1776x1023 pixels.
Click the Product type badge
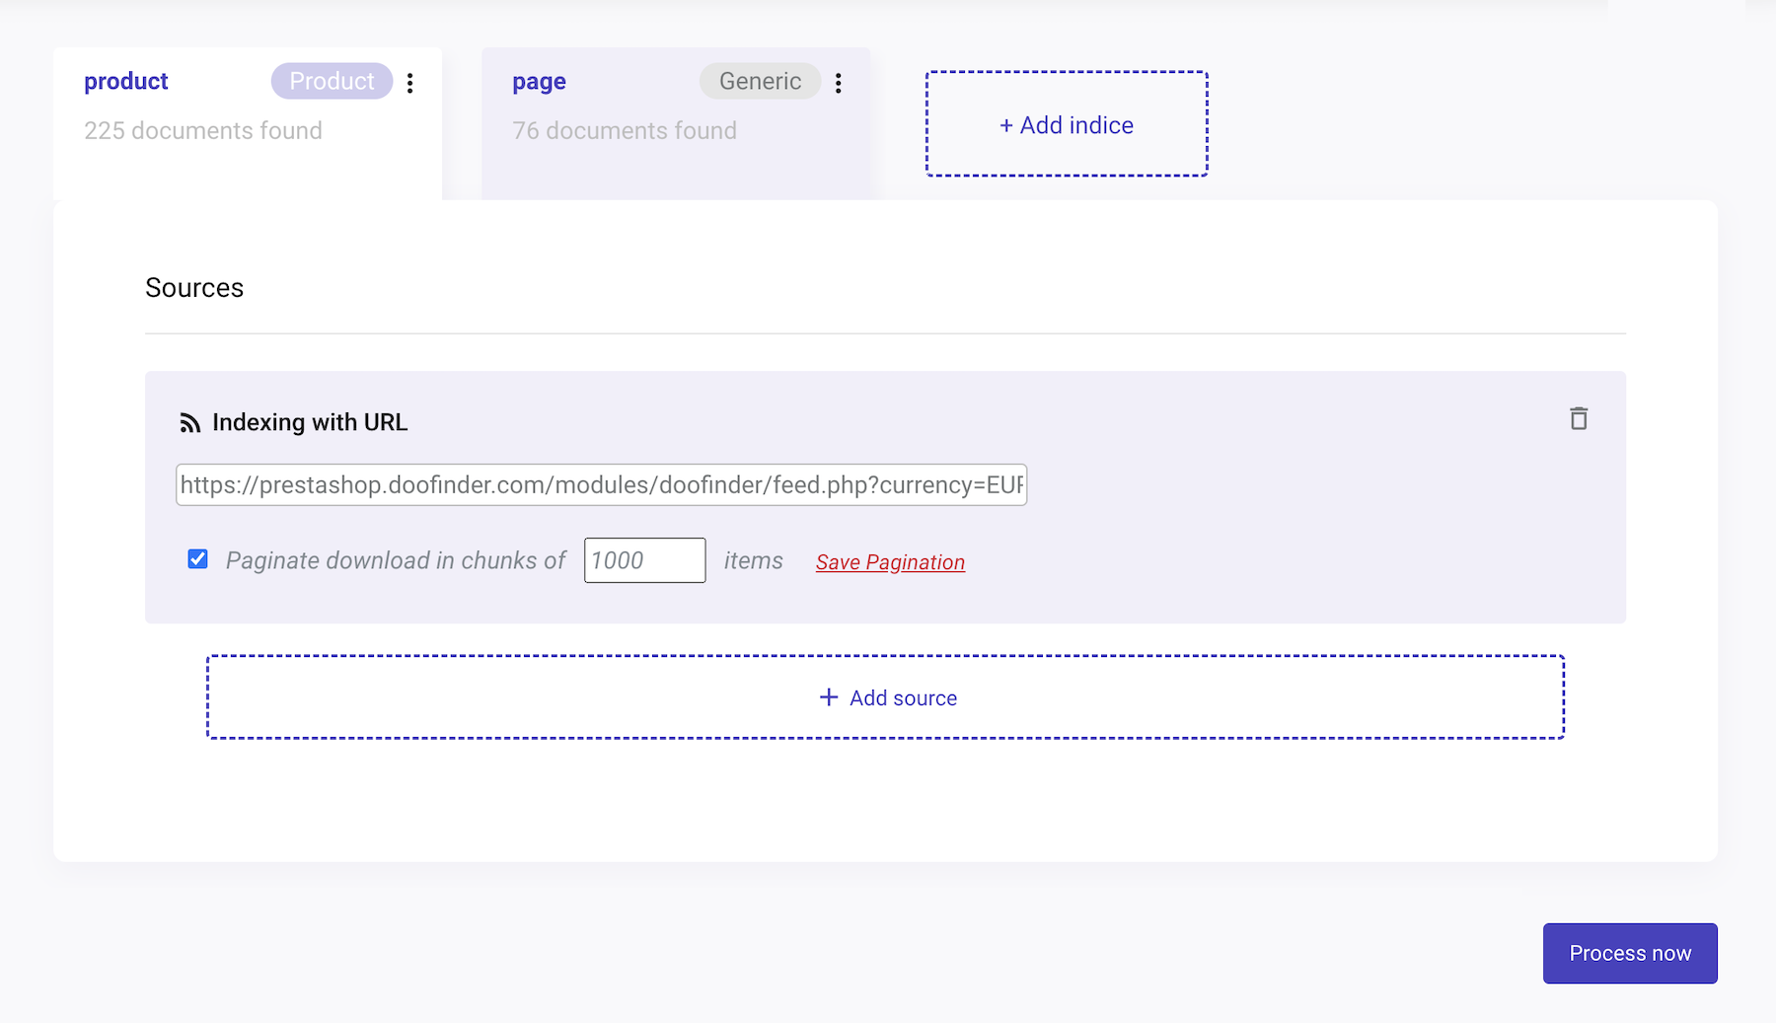[332, 81]
